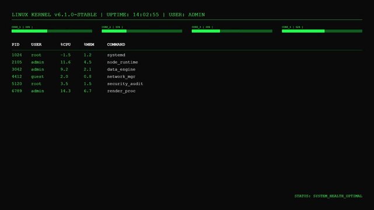Click user "admin" in the render_proc row
Image resolution: width=374 pixels, height=210 pixels.
37,91
